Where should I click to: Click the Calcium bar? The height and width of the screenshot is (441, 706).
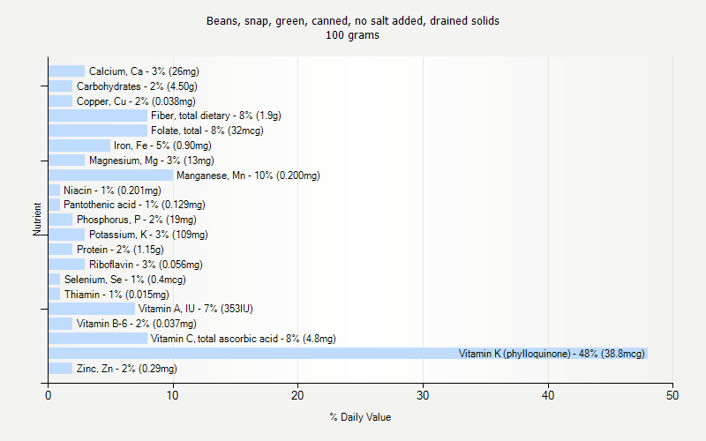[67, 71]
